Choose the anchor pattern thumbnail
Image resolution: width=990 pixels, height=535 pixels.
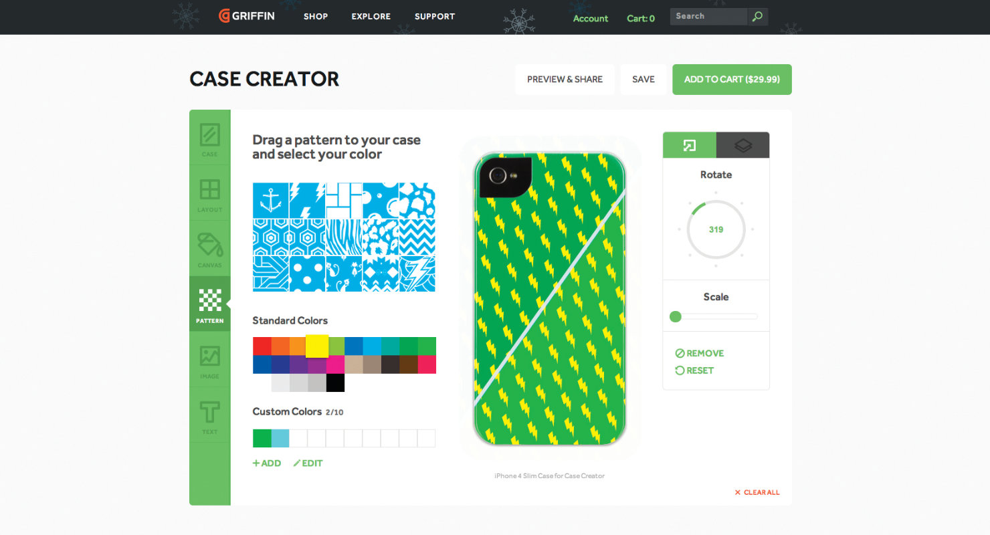coord(271,200)
